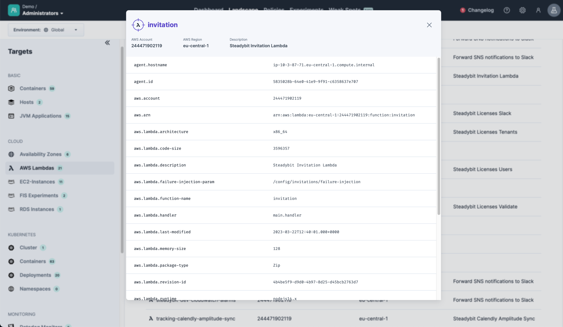Click the EC2-Instances aws icon
The image size is (563, 327).
[11, 182]
